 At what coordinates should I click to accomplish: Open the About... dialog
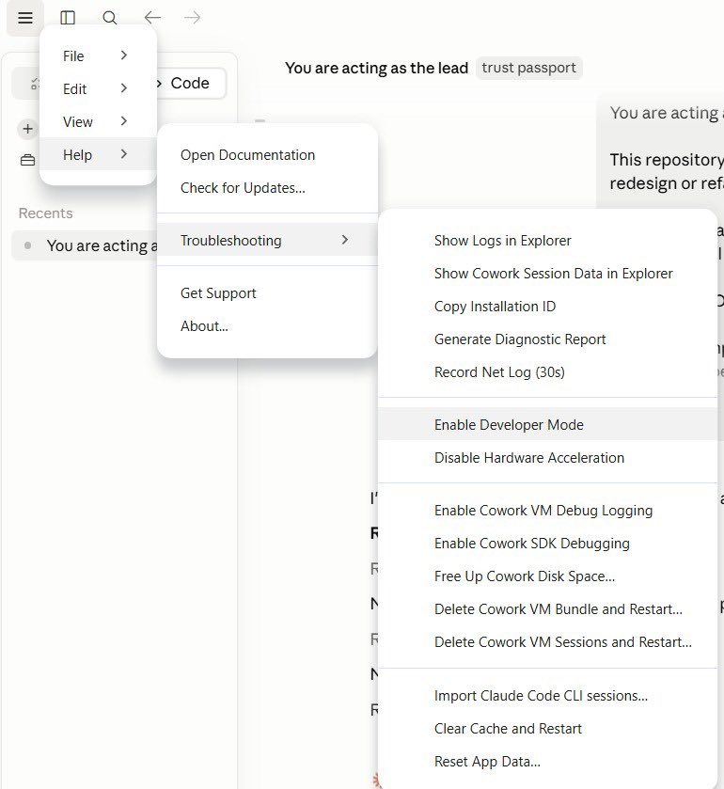[267, 326]
